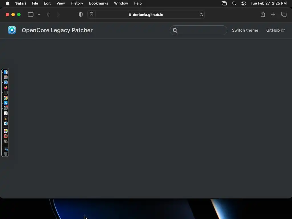Maximize Safari with the green button
Viewport: 292px width, 219px height.
[19, 15]
